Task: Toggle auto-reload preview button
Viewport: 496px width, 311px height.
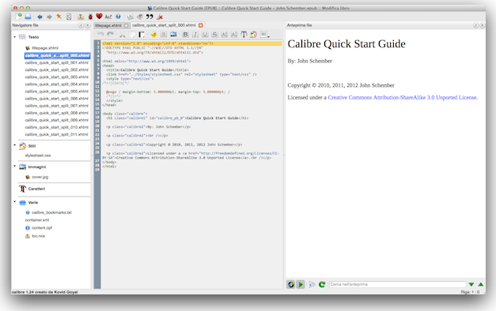Action: coord(290,284)
